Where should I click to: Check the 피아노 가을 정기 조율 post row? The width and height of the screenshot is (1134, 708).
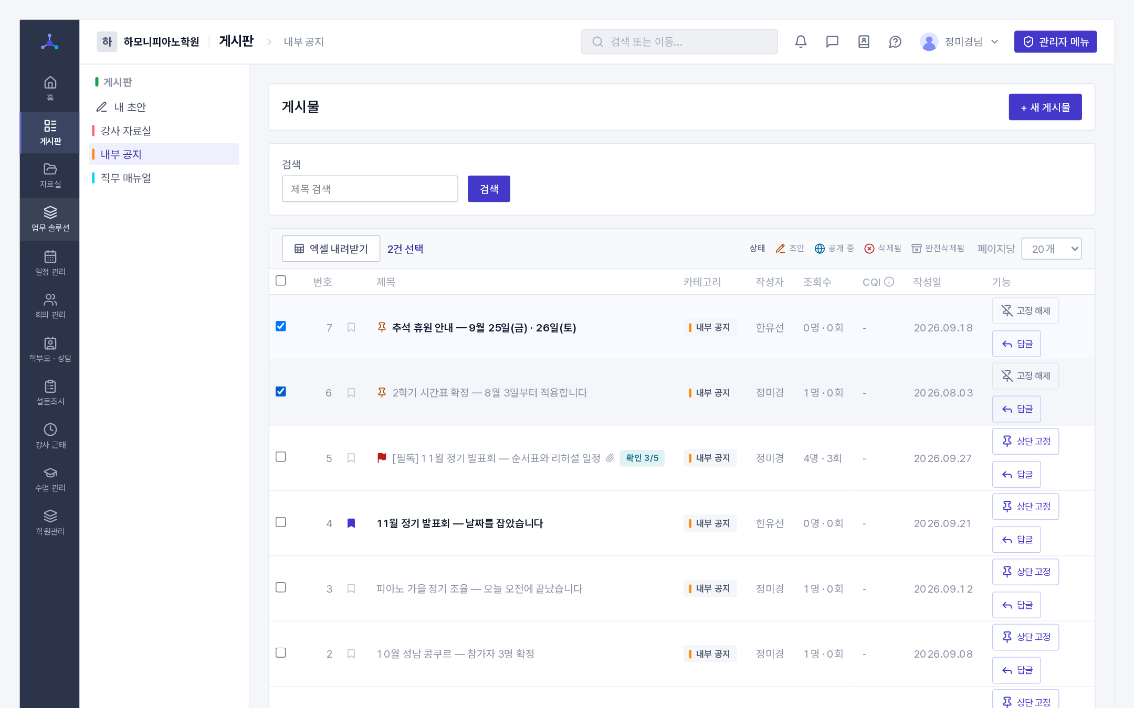point(281,587)
